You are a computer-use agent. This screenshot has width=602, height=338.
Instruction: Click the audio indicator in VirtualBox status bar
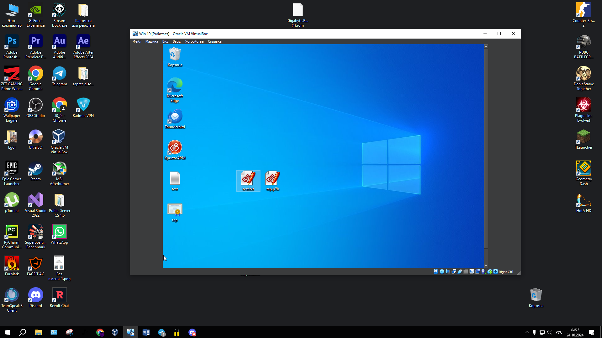click(x=448, y=272)
